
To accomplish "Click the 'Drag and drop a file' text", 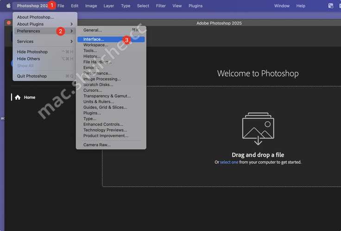I will (x=258, y=155).
